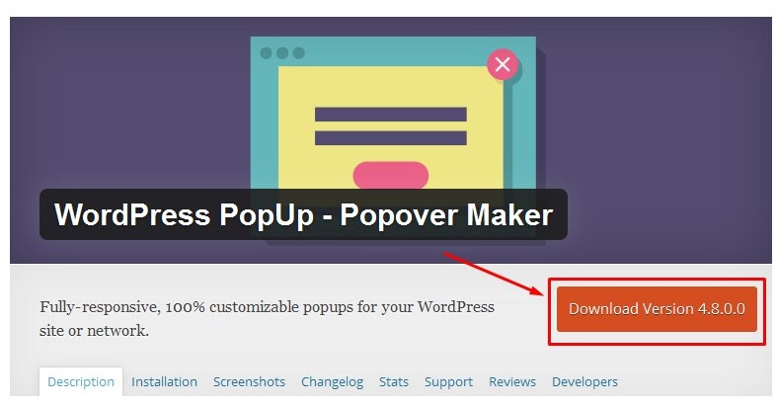Download Version 4.8.0.0 of the plugin

pos(657,309)
